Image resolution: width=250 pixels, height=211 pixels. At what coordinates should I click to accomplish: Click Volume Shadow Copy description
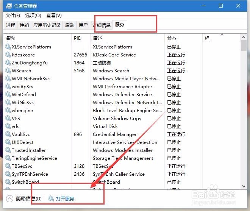pyautogui.click(x=117, y=119)
